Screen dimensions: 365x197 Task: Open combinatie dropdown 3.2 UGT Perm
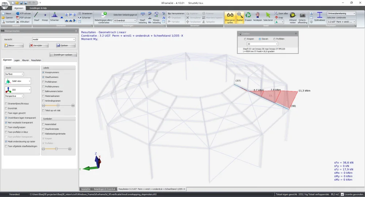click(x=341, y=22)
